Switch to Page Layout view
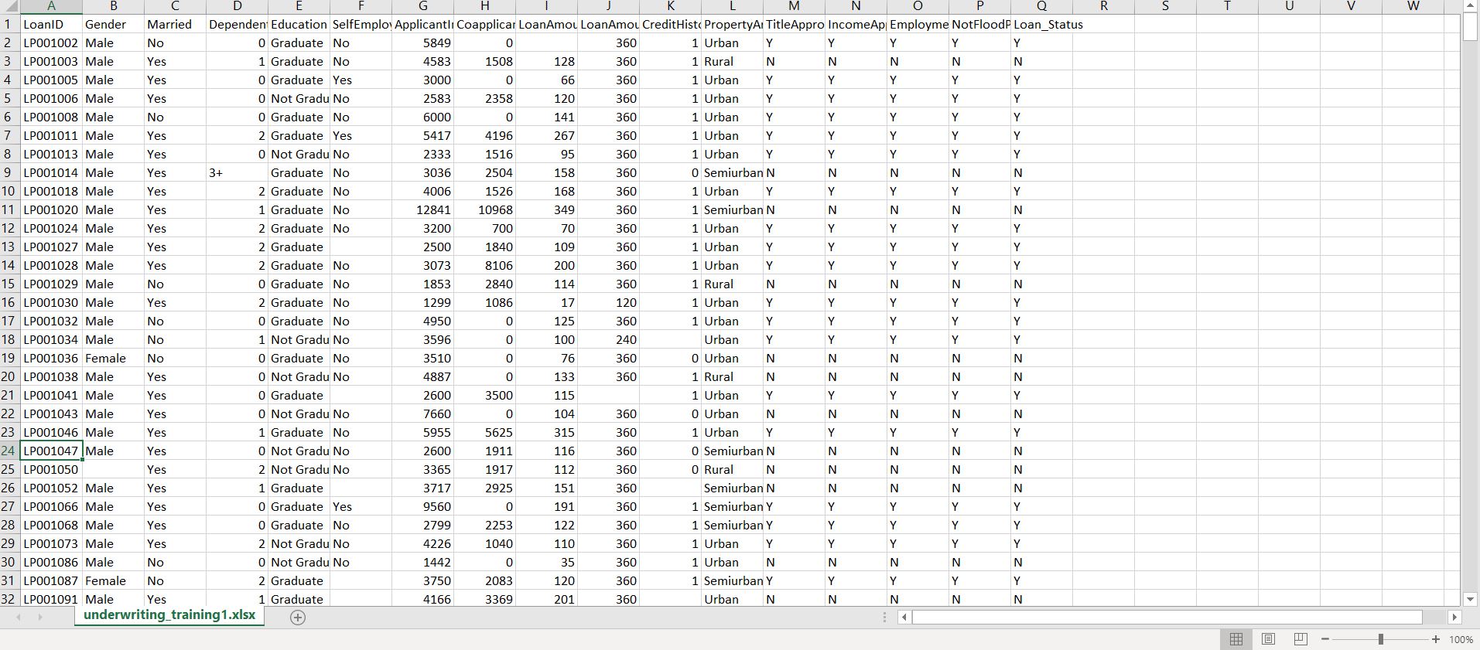The height and width of the screenshot is (650, 1480). tap(1268, 639)
